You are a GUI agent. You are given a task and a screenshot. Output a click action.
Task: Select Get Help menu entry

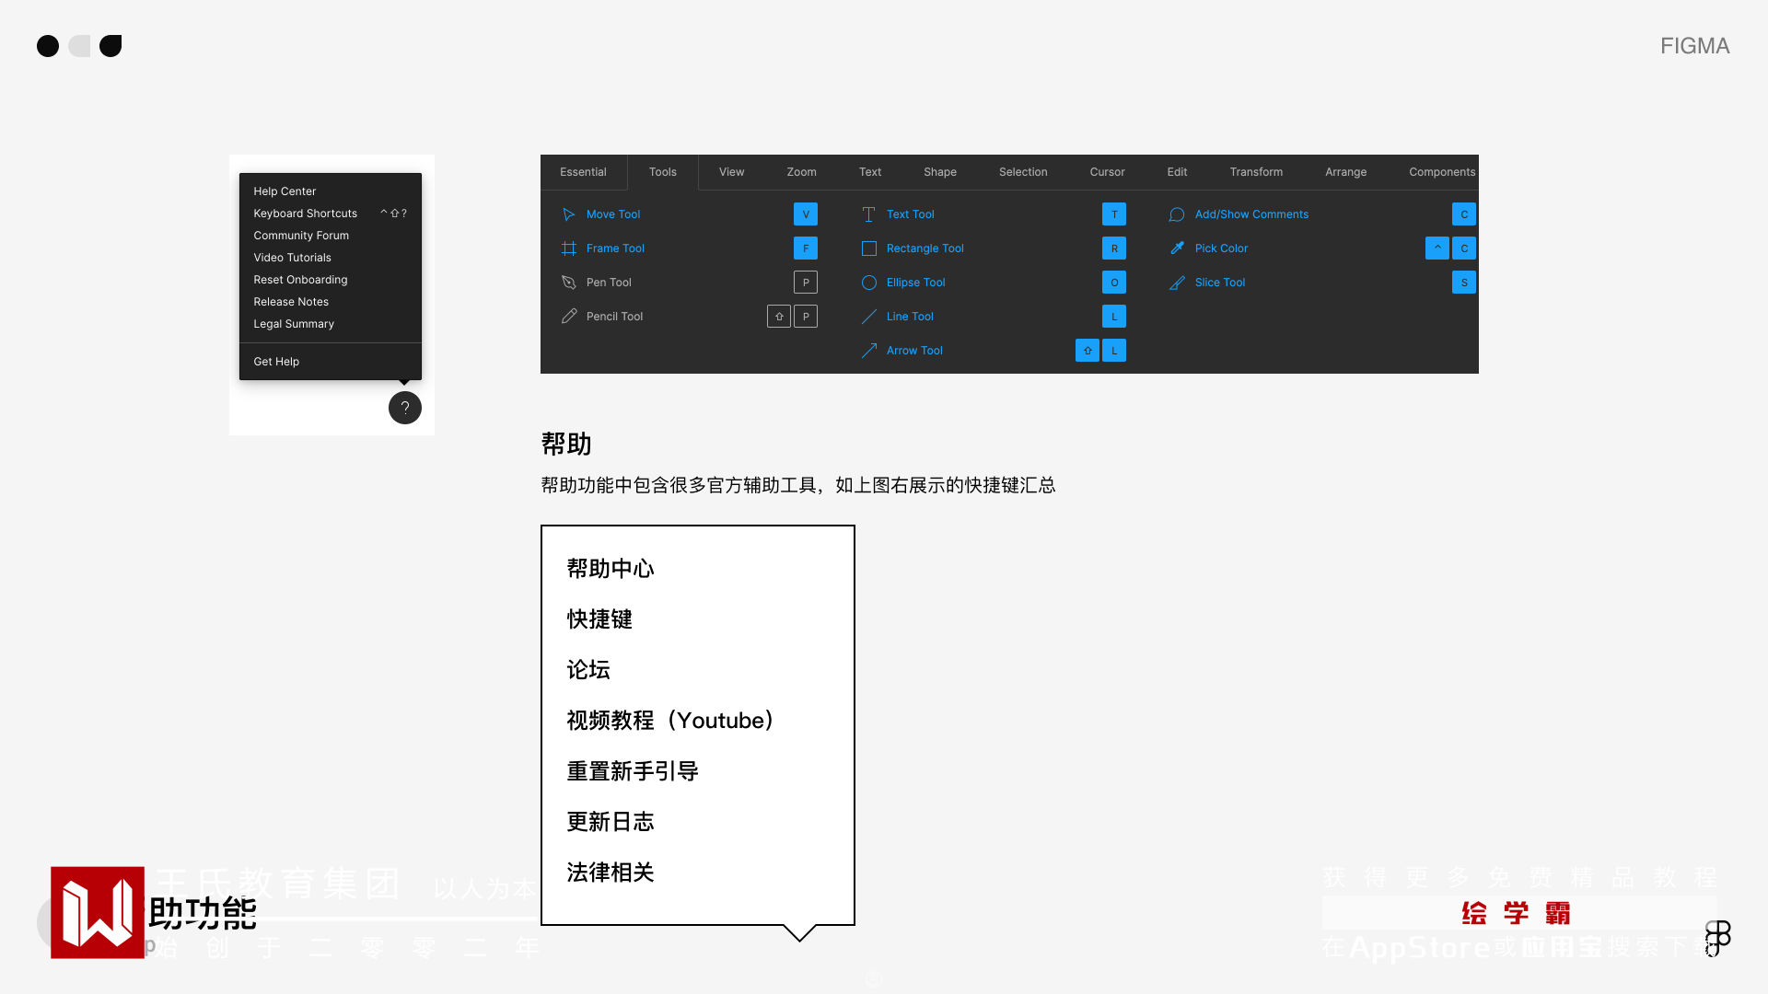point(276,362)
